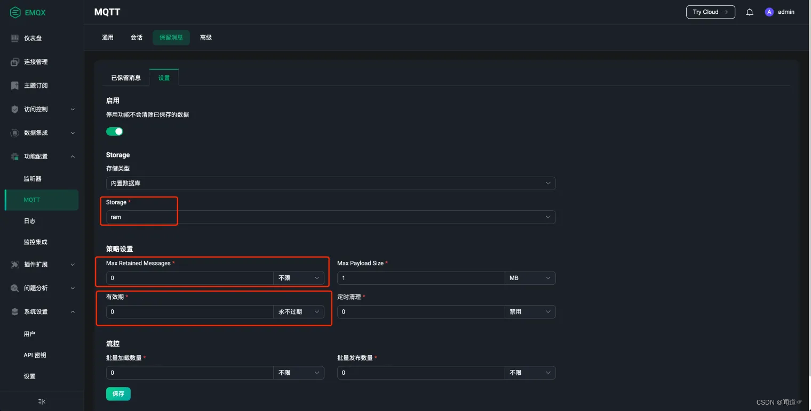Focus the 有效期 input field
Screen dimensions: 811x411
190,312
